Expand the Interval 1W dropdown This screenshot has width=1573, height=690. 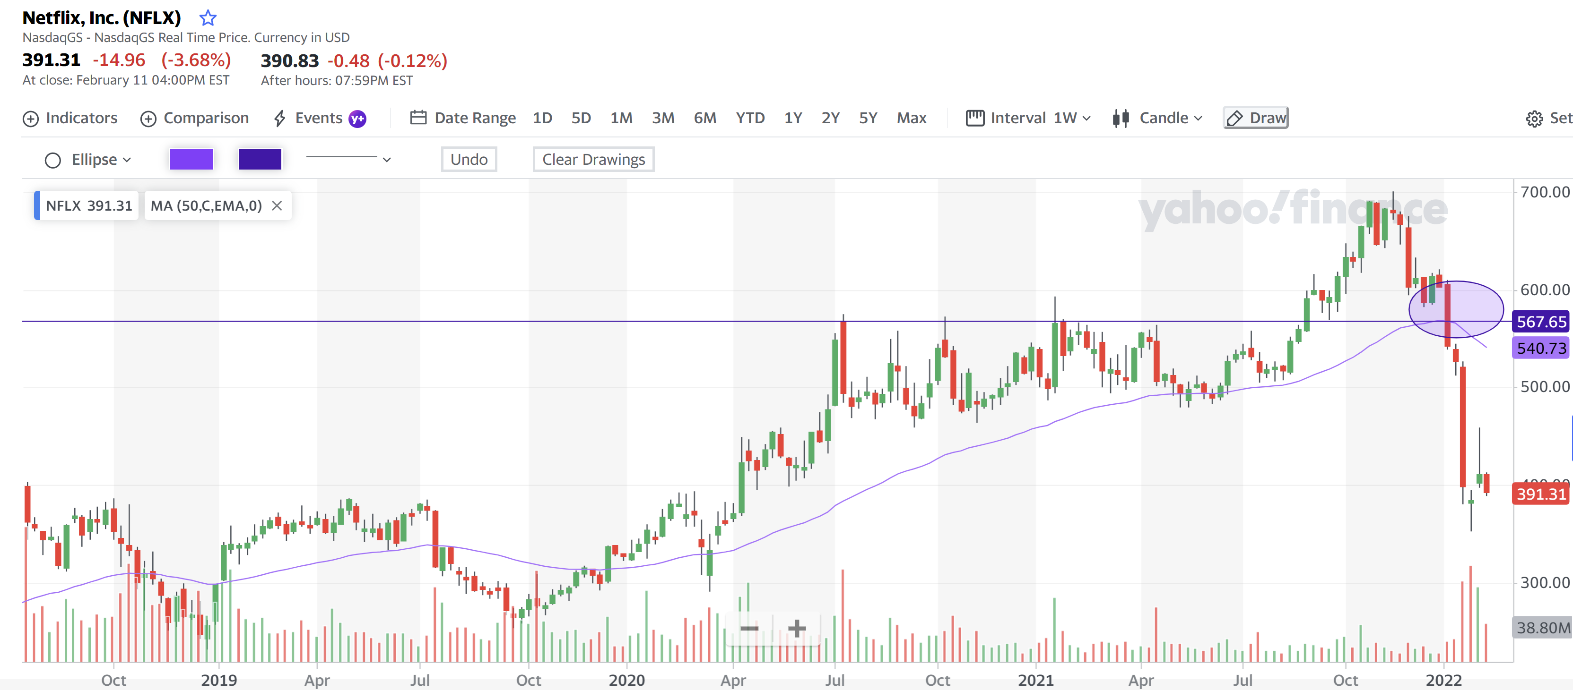1028,118
